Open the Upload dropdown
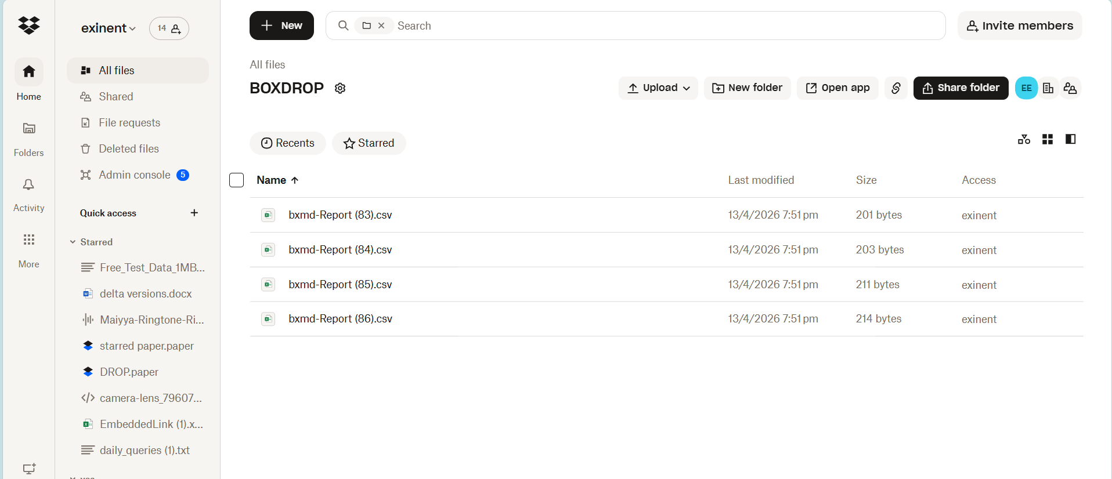 [x=658, y=88]
